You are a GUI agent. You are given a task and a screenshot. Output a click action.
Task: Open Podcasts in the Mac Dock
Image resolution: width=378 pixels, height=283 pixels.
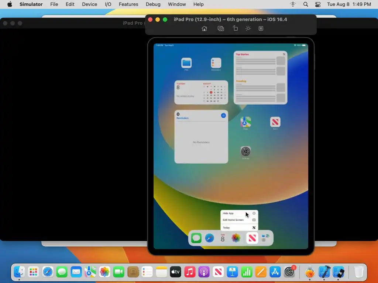click(204, 272)
